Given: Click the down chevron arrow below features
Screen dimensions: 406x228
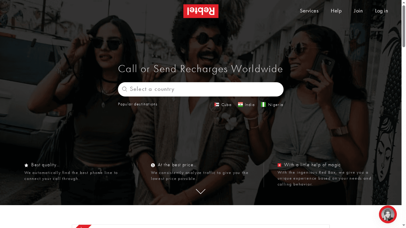Looking at the screenshot, I should [201, 191].
